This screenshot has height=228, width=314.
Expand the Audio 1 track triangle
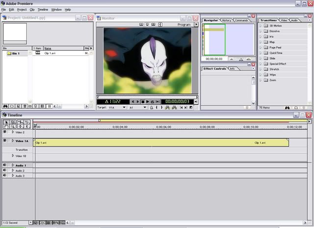13,165
